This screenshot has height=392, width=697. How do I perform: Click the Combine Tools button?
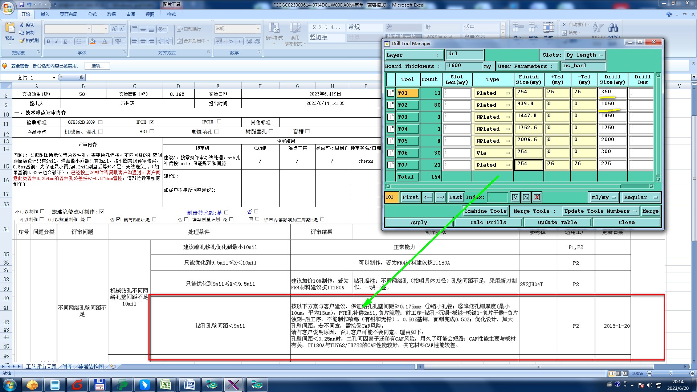pyautogui.click(x=485, y=211)
